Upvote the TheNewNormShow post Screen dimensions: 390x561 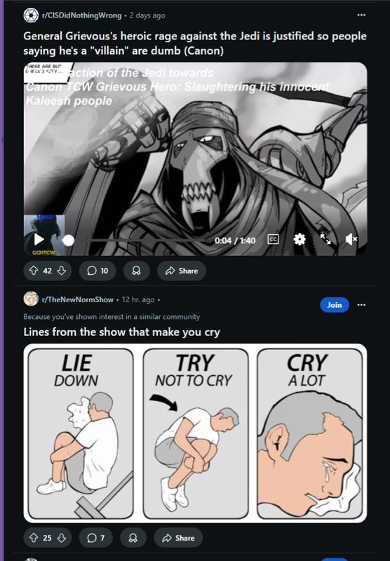pos(33,538)
